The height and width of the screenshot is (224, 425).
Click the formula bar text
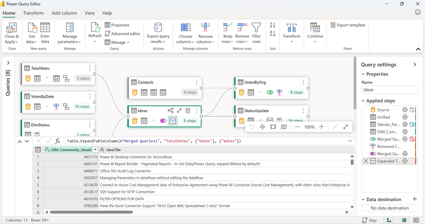click(154, 141)
